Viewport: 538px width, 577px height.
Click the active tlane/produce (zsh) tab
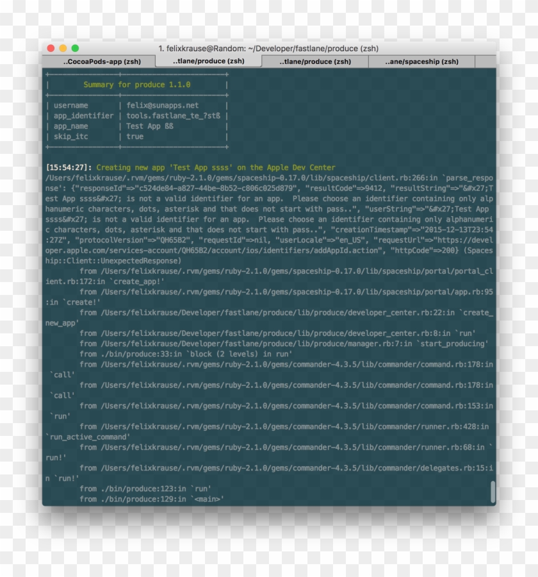[209, 62]
